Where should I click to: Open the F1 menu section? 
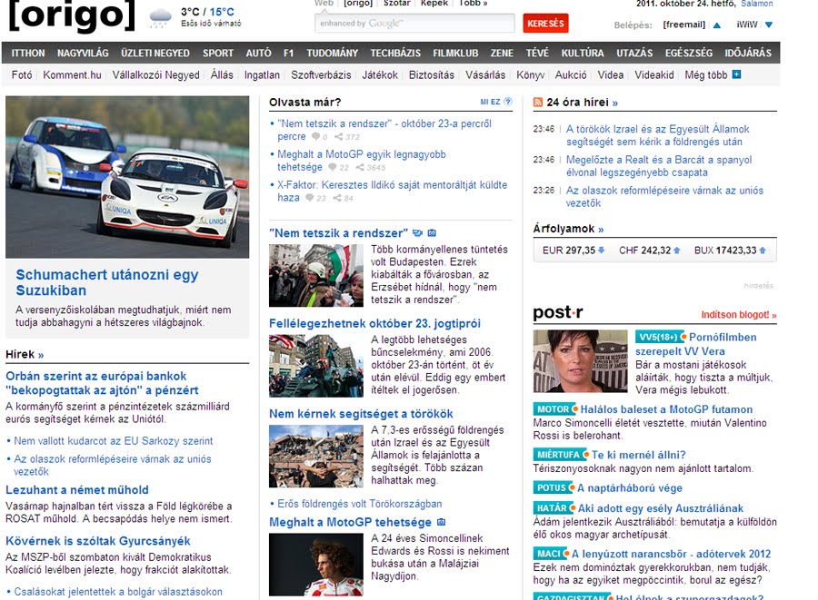288,54
